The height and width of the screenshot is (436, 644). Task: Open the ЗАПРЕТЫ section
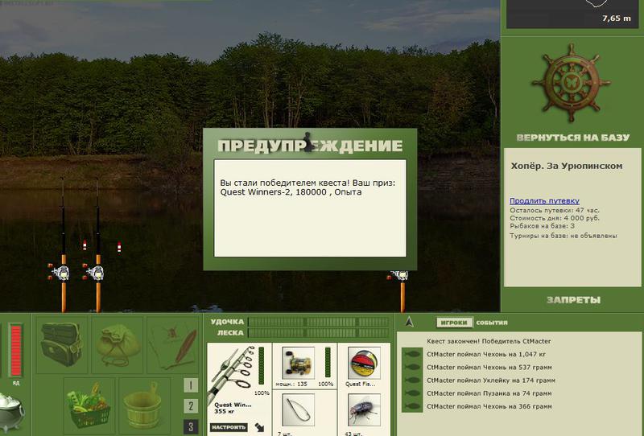[573, 300]
